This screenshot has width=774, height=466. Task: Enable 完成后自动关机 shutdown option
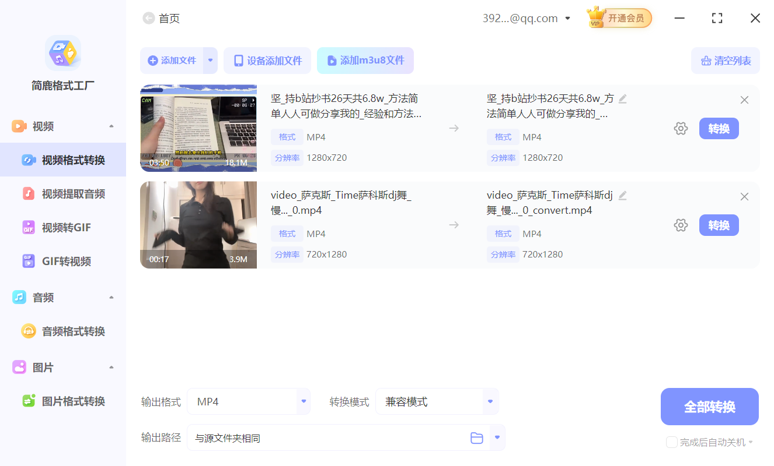[x=671, y=442]
